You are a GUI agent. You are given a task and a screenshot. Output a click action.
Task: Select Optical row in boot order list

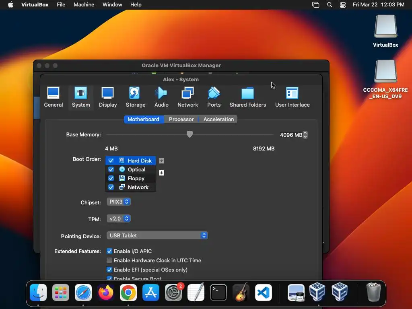click(x=130, y=169)
